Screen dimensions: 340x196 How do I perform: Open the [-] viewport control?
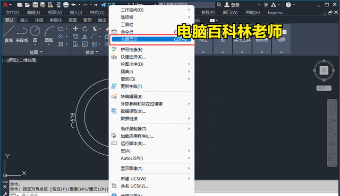pyautogui.click(x=5, y=60)
